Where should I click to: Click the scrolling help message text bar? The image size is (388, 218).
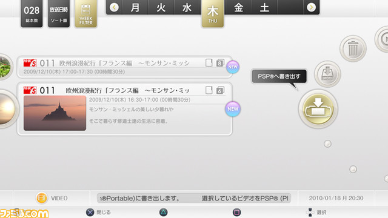click(194, 198)
